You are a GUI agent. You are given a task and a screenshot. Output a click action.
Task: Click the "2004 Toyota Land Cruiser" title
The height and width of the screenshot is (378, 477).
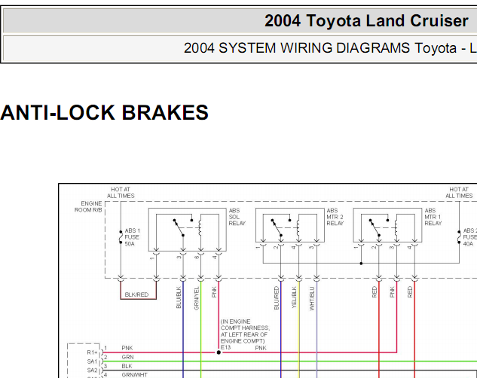366,21
